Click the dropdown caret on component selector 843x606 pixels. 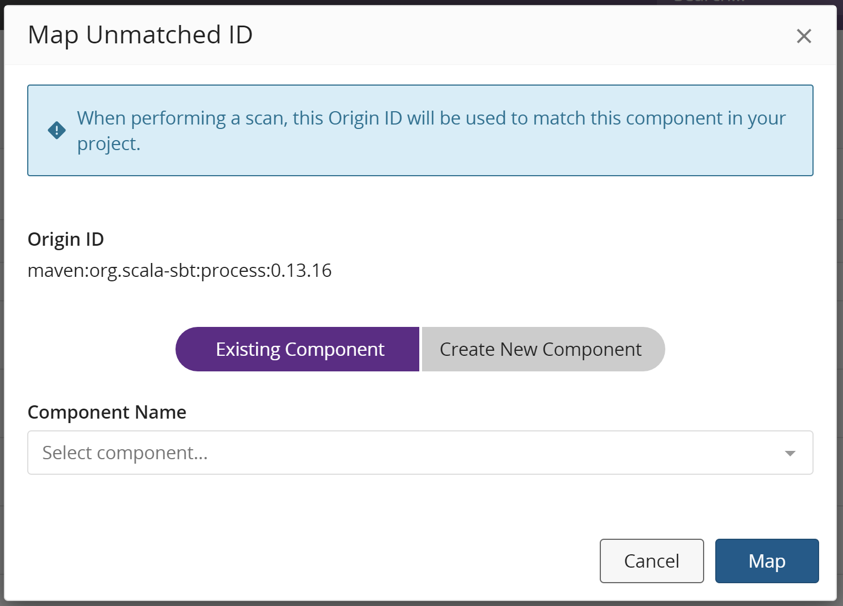[789, 453]
